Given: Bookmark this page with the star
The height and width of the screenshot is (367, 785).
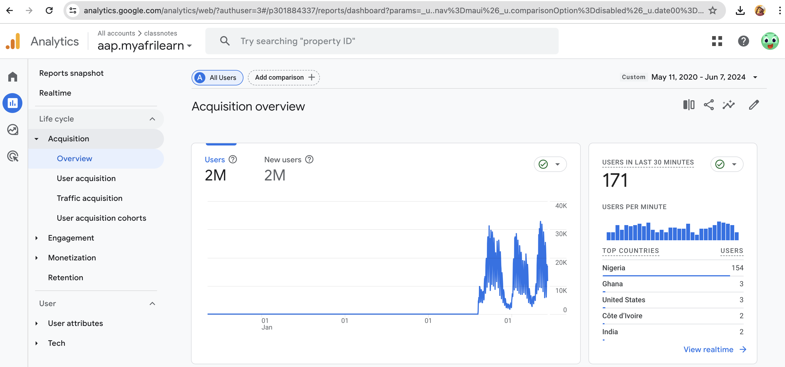Looking at the screenshot, I should 712,10.
